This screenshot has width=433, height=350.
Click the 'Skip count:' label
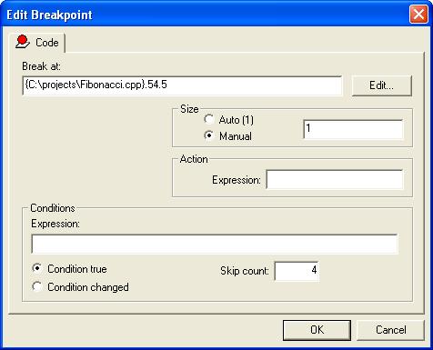pyautogui.click(x=245, y=271)
